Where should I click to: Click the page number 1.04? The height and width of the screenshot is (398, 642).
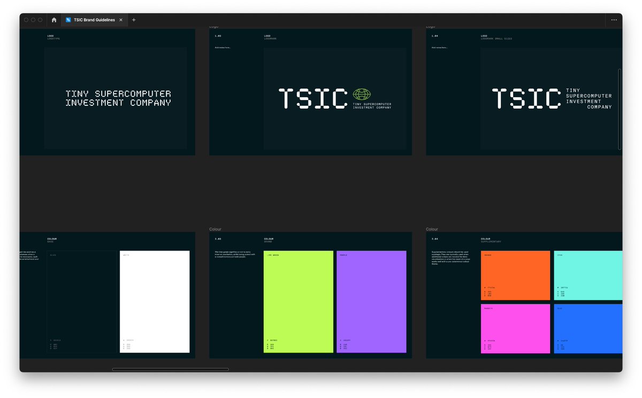coord(434,36)
